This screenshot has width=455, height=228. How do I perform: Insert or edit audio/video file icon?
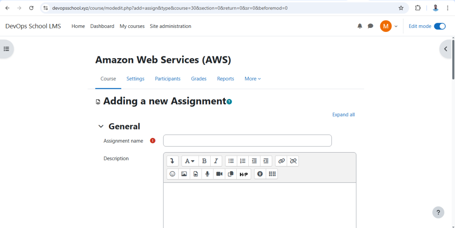click(196, 174)
